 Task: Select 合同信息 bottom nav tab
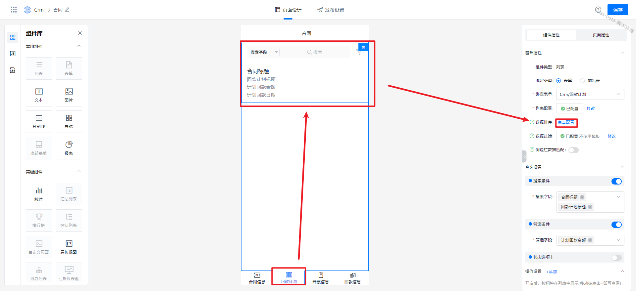coord(257,278)
